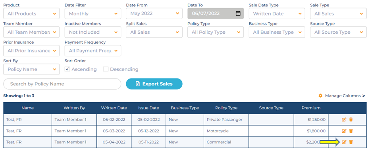Image resolution: width=370 pixels, height=151 pixels.
Task: Select the Private Passenger policy type cell
Action: tap(226, 120)
